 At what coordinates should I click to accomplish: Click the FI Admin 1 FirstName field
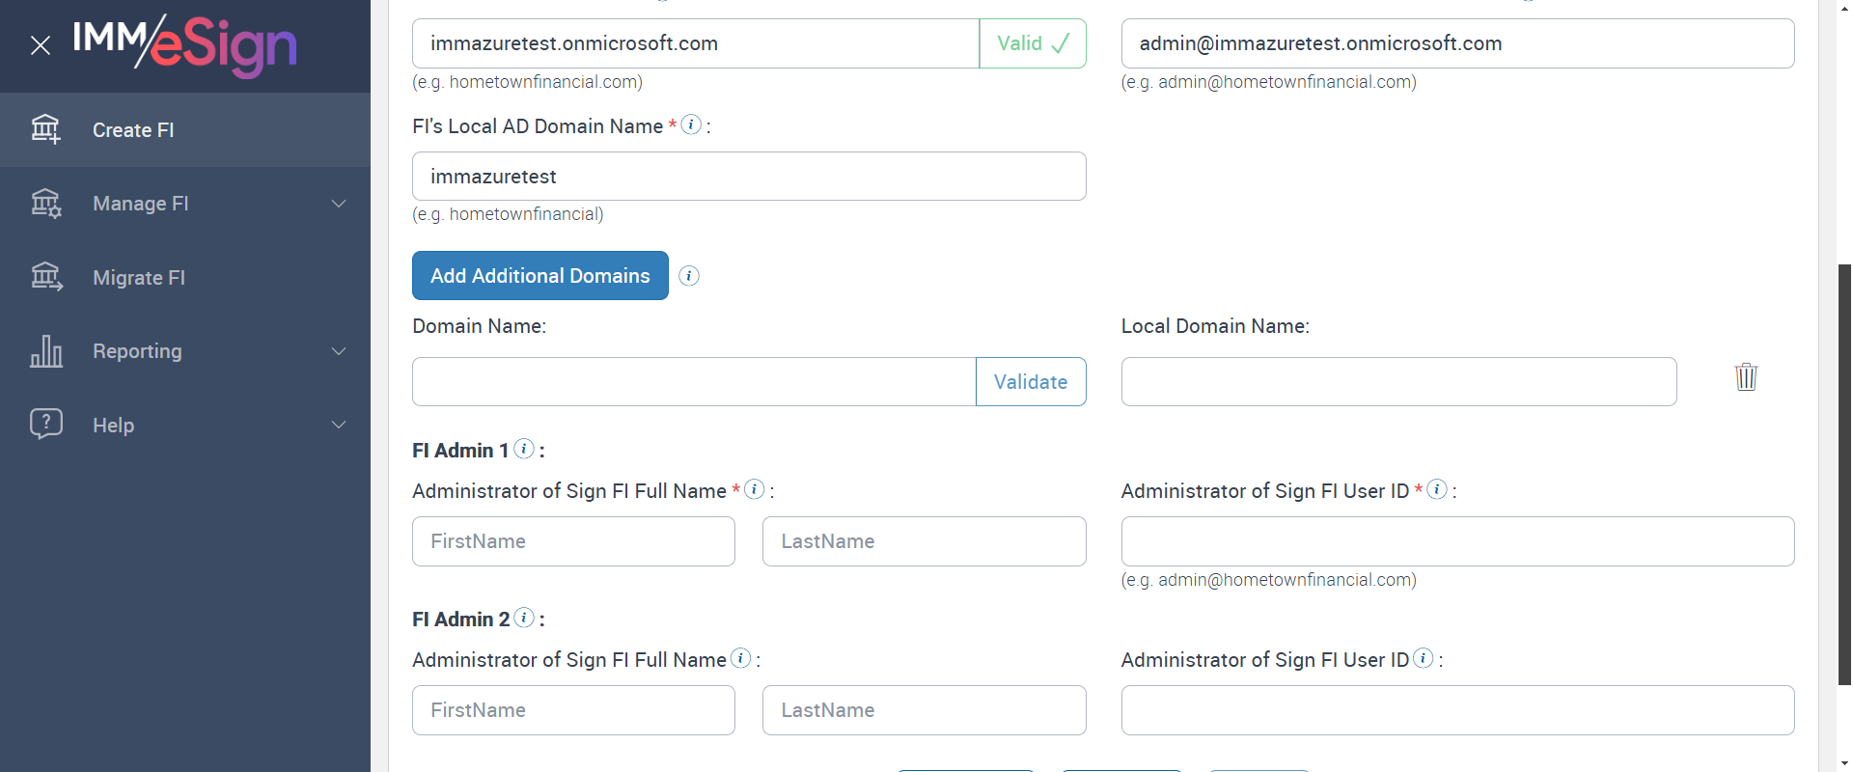[x=573, y=541]
